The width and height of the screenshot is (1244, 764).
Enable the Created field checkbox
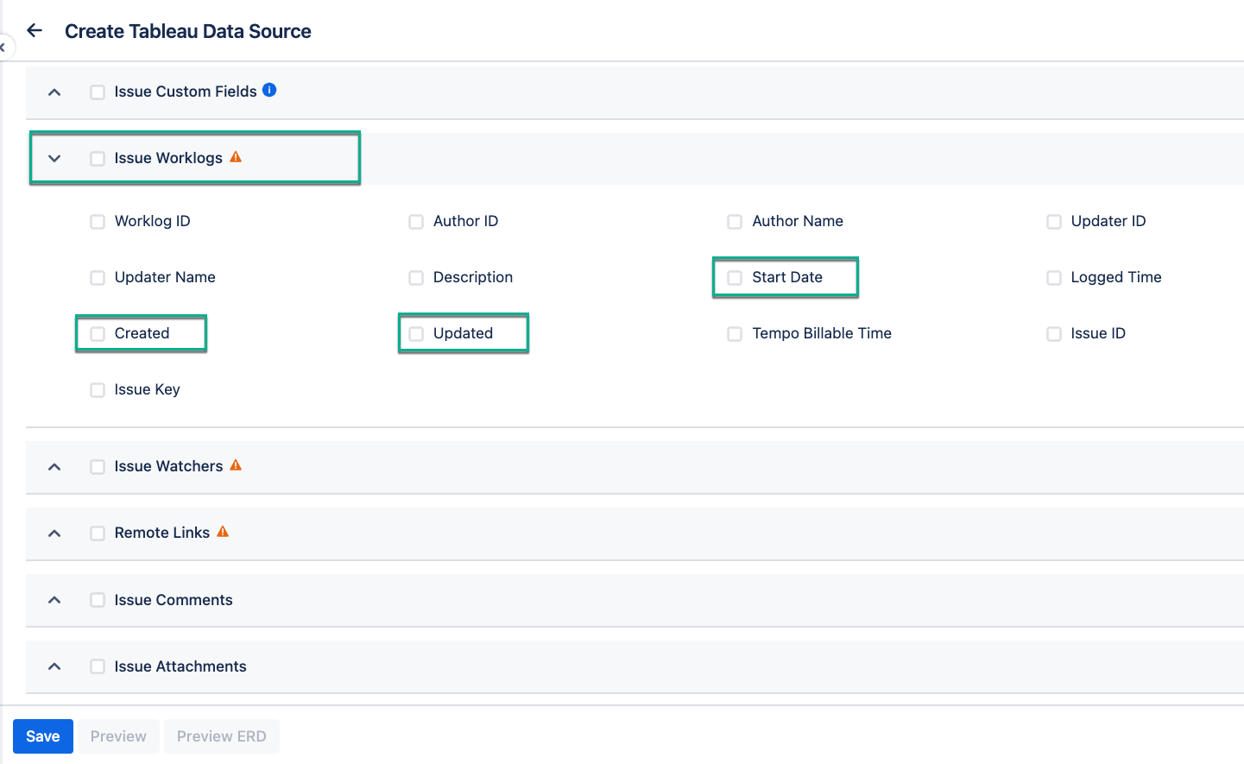tap(98, 334)
